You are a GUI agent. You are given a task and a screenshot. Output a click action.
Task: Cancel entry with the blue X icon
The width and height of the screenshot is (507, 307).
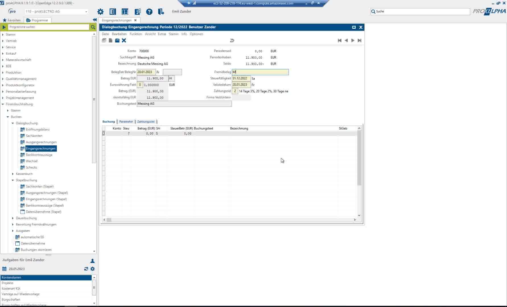click(124, 40)
